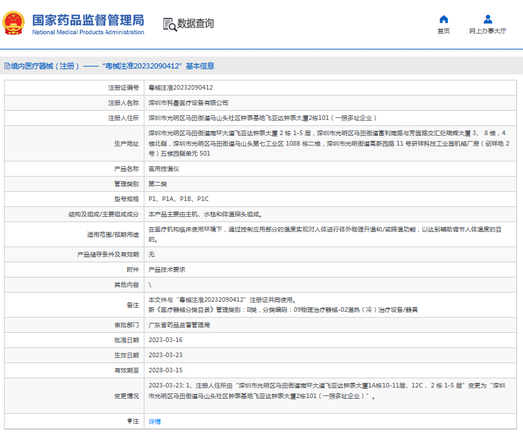Click the 数据查询 heading text
523x433 pixels.
tap(195, 23)
